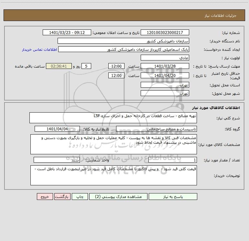The image size is (249, 241).
Task: Click the label نام دستگاه خریدار
Action: point(225,41)
